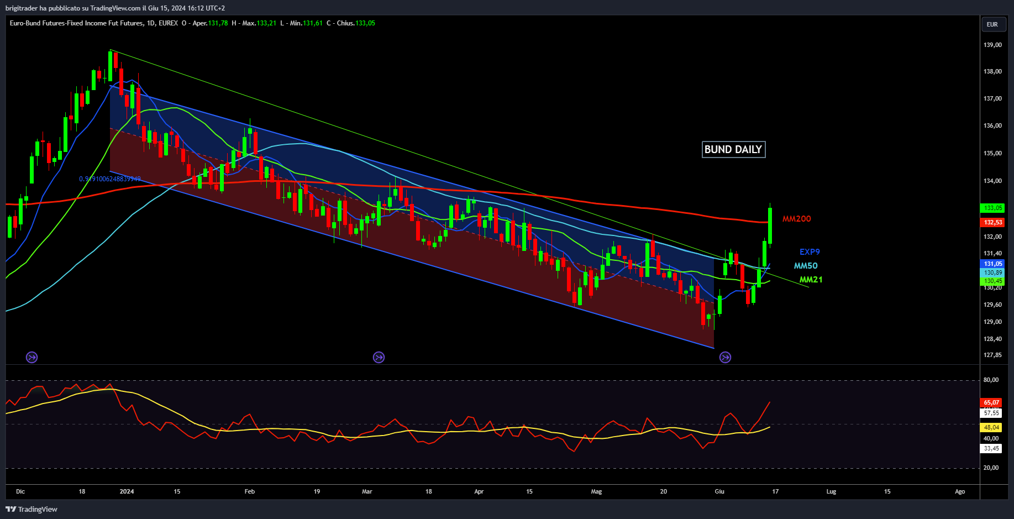Select the blue 0.919 regression value text
Screen dimensions: 1014x519
point(110,179)
